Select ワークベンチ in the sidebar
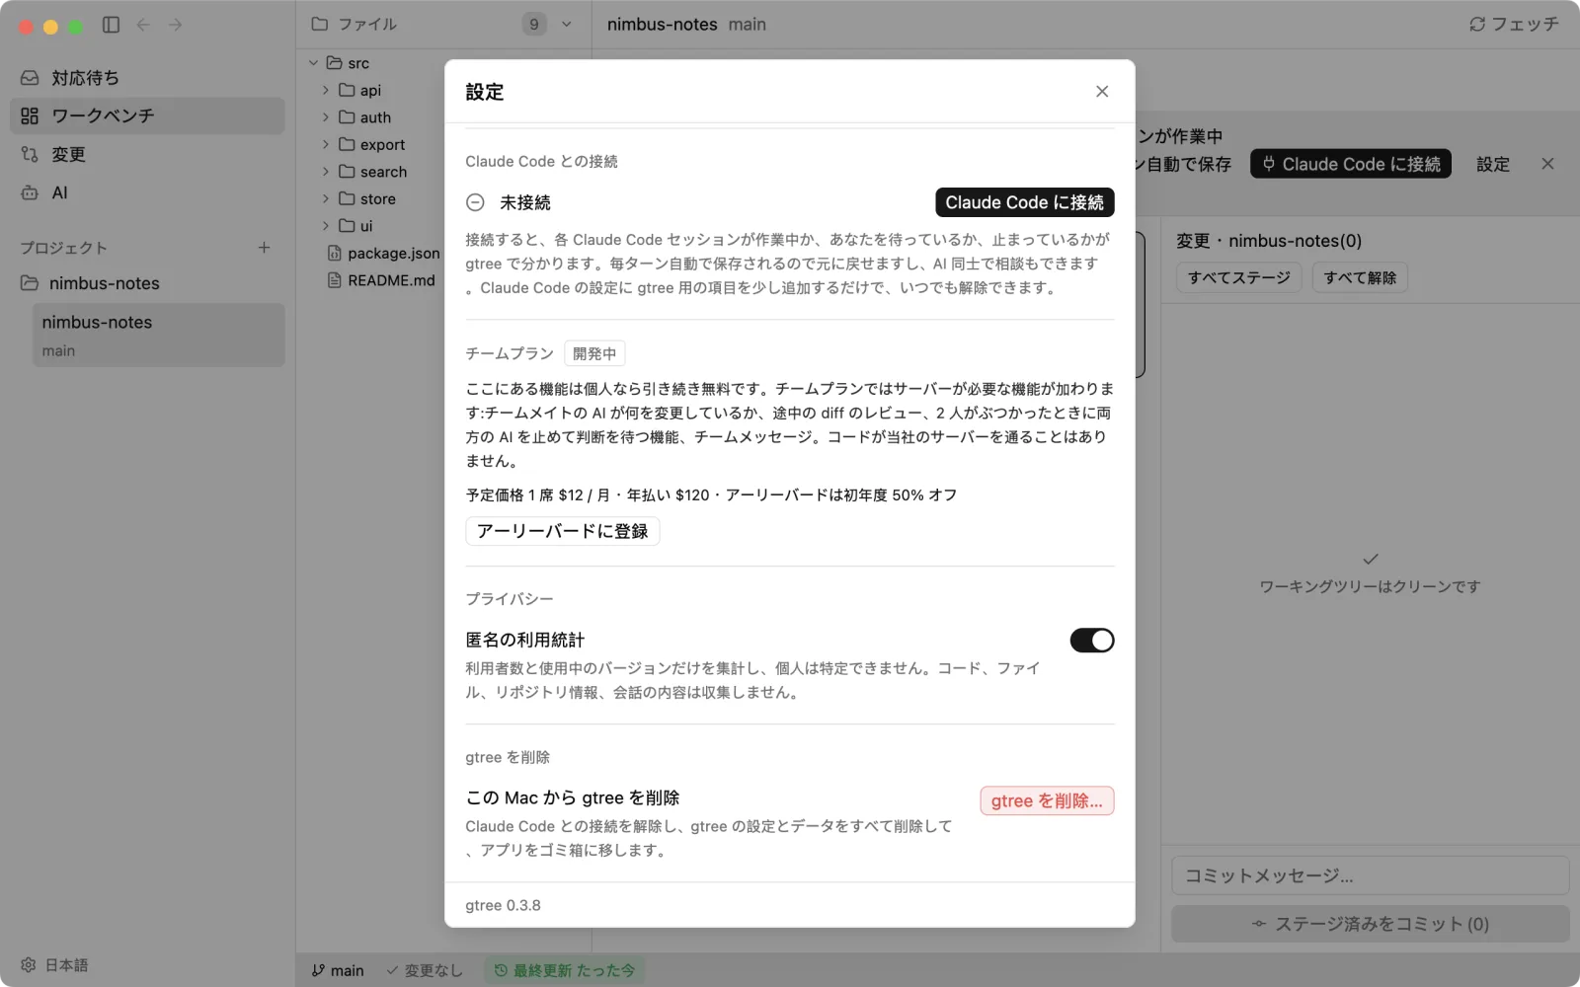1580x987 pixels. tap(147, 115)
